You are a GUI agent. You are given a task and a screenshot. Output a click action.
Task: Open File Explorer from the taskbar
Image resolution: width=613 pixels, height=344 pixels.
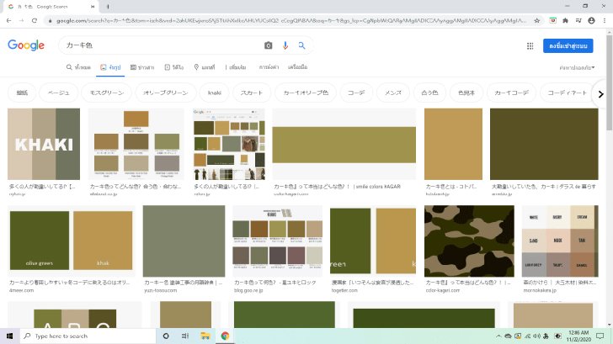(x=205, y=336)
